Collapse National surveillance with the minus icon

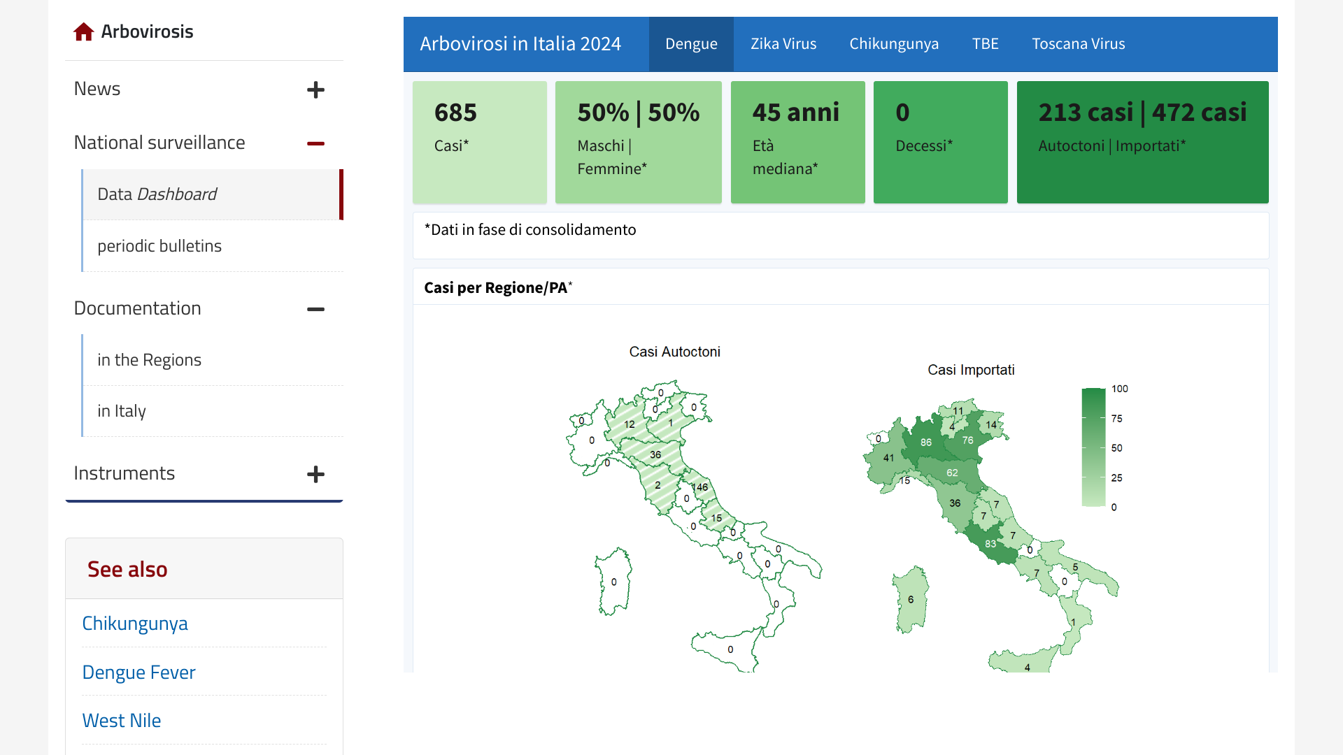coord(315,143)
